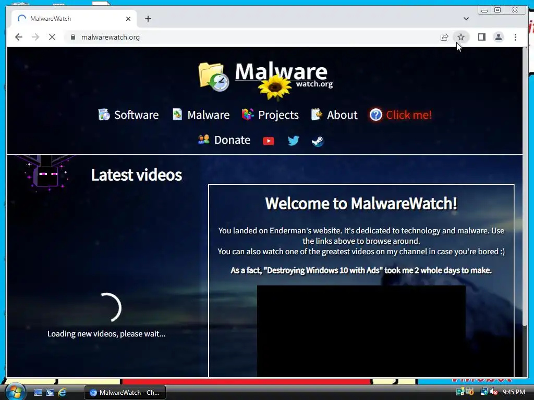Expand the tab search chevron
Viewport: 534px width, 400px height.
click(x=466, y=19)
